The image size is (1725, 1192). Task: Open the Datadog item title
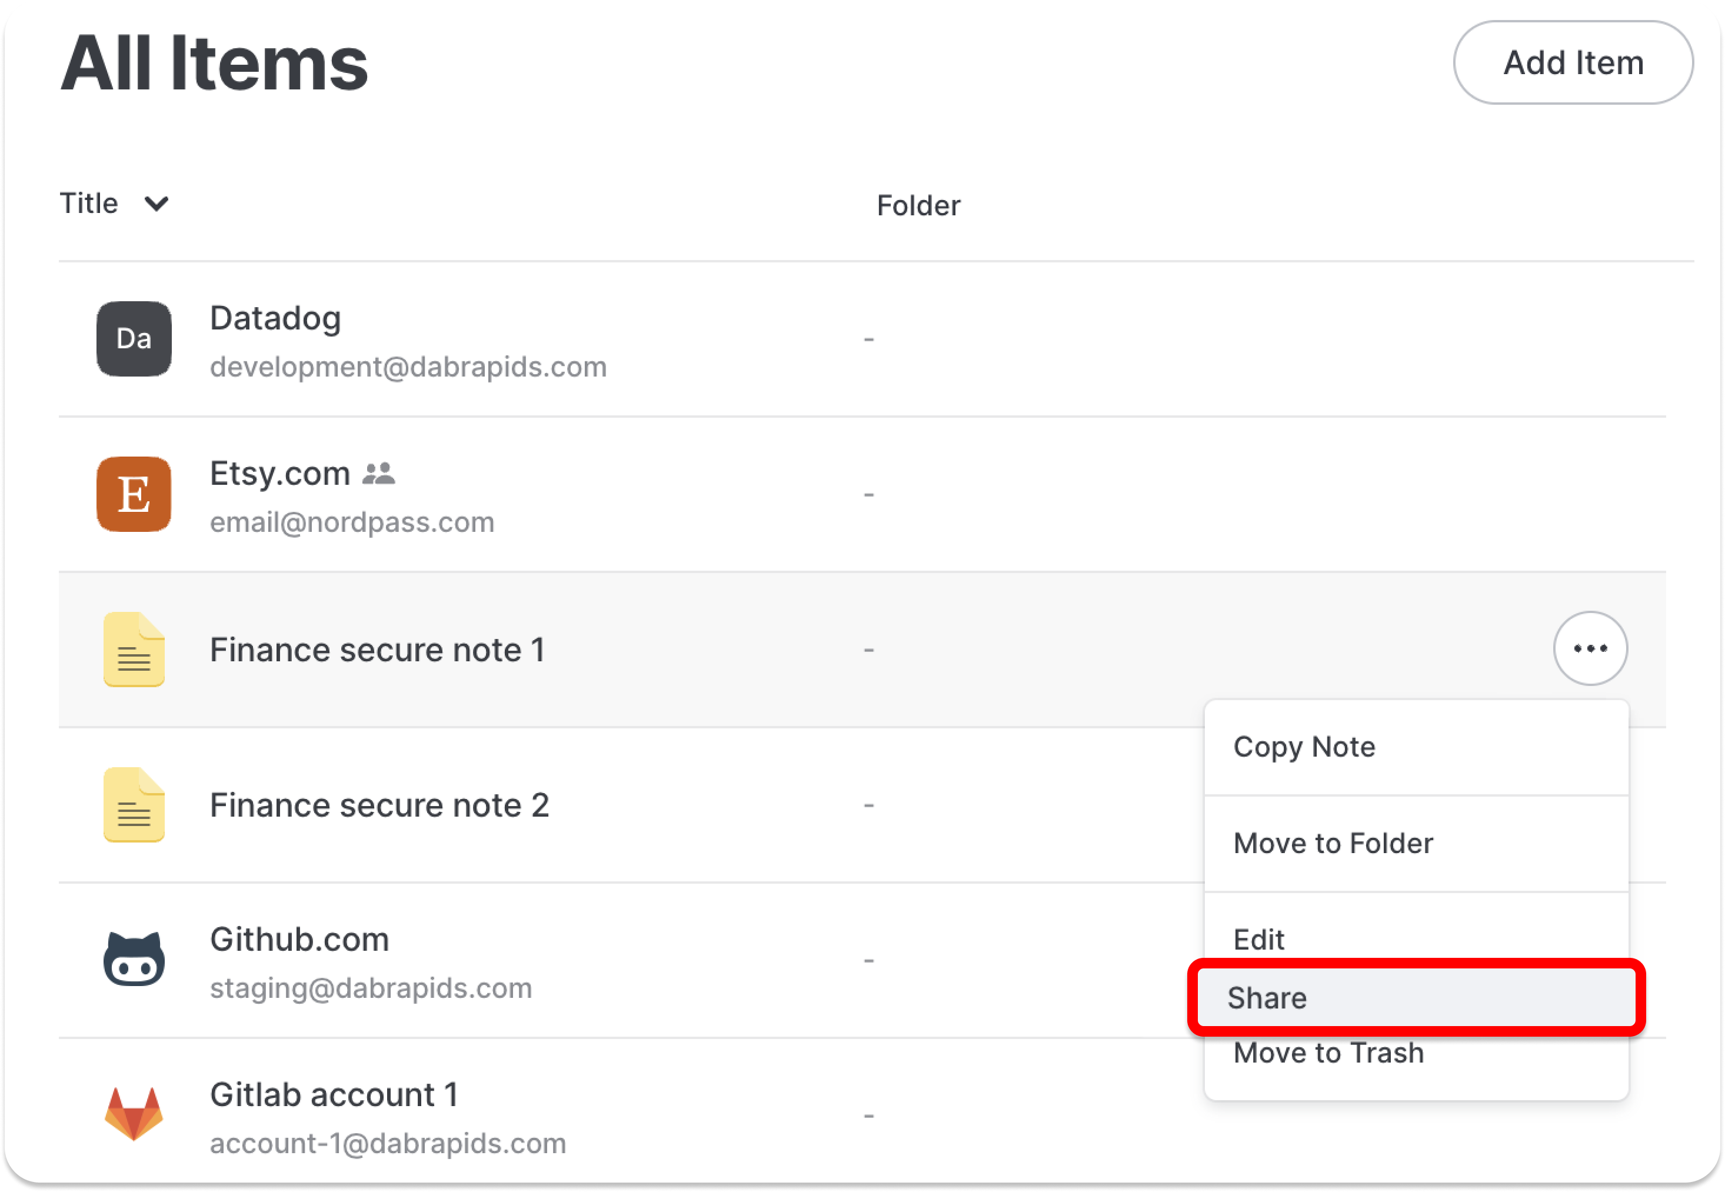(275, 318)
